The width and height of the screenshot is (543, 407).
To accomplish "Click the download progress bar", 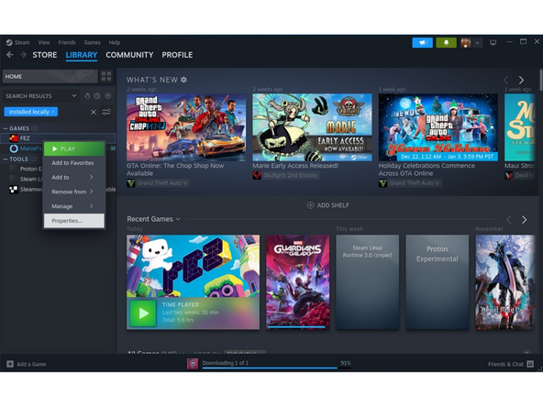I will point(276,368).
